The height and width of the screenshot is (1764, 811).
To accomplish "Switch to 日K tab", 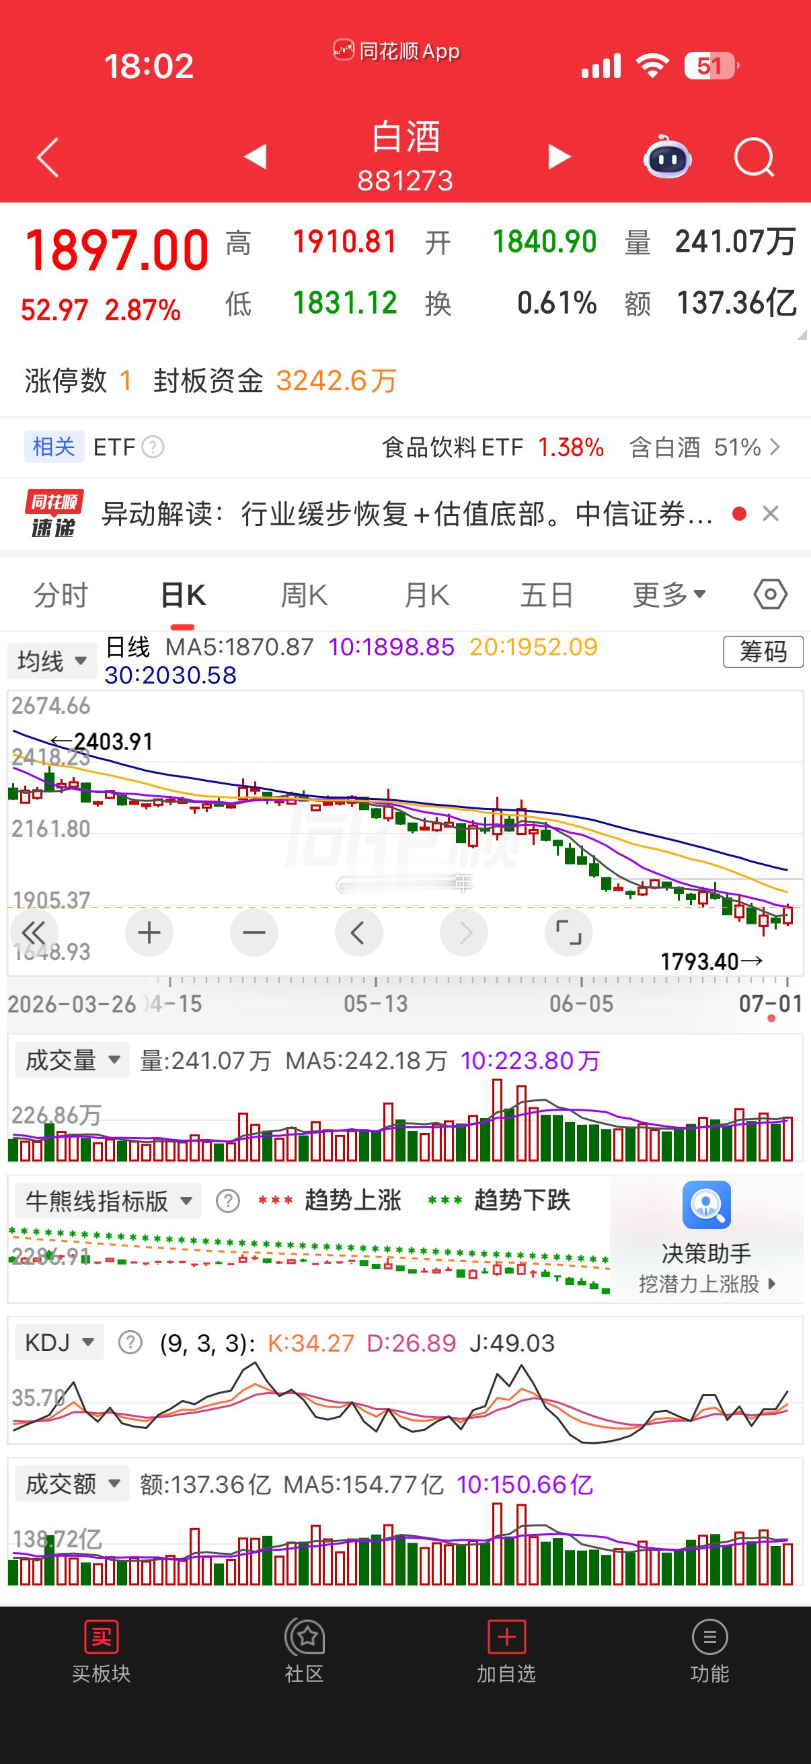I will (183, 595).
